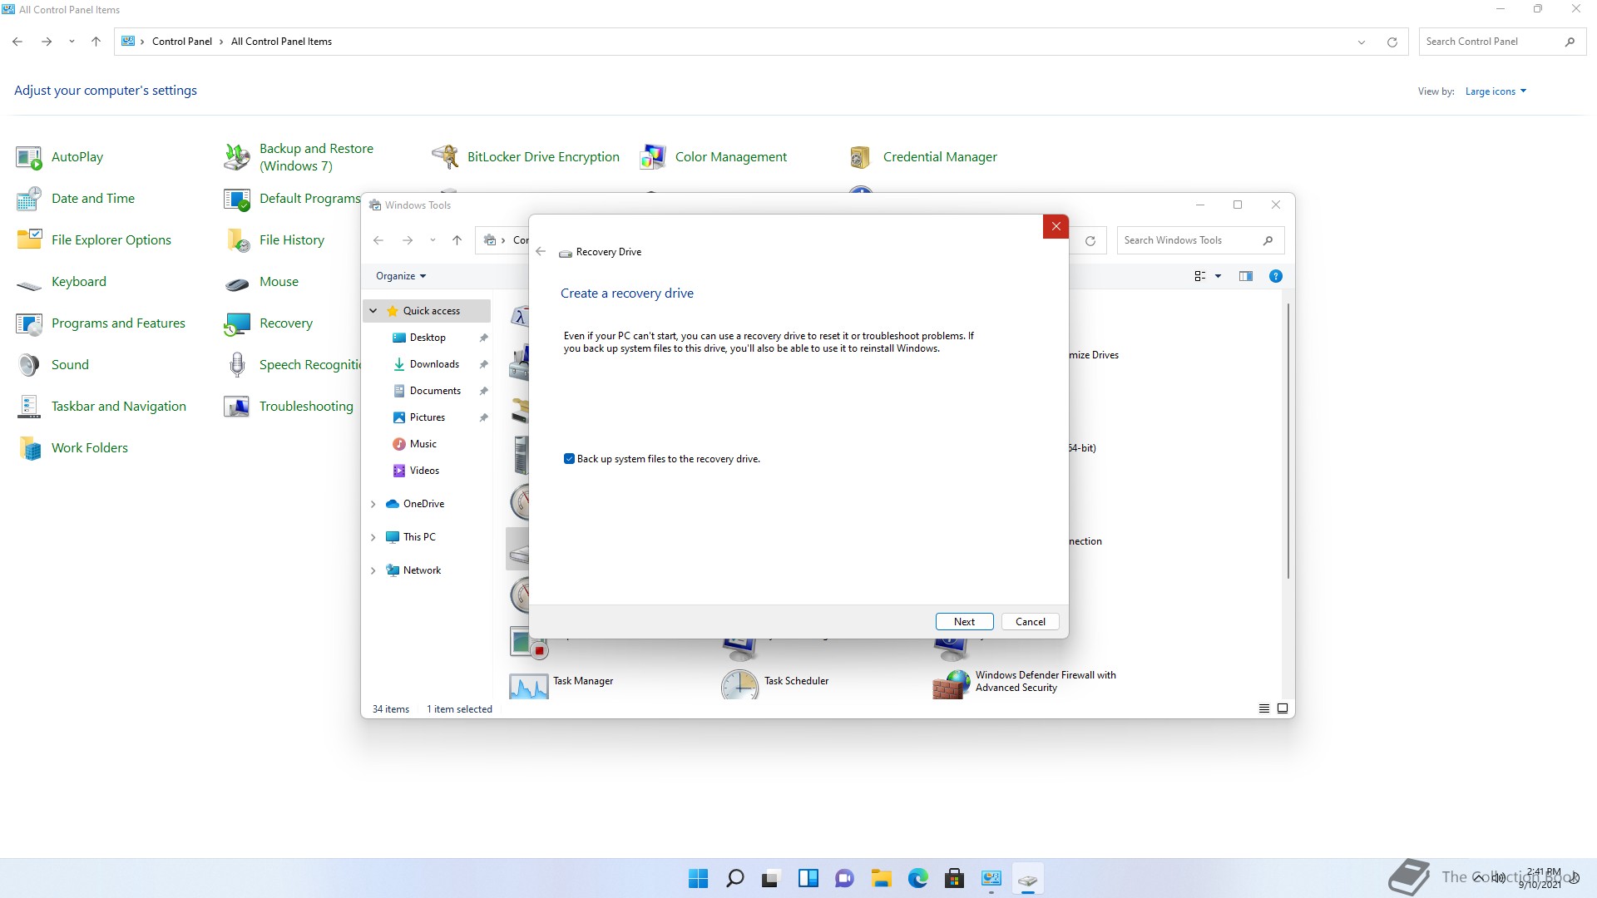Viewport: 1597px width, 898px height.
Task: Open File Explorer Options
Action: click(94, 239)
